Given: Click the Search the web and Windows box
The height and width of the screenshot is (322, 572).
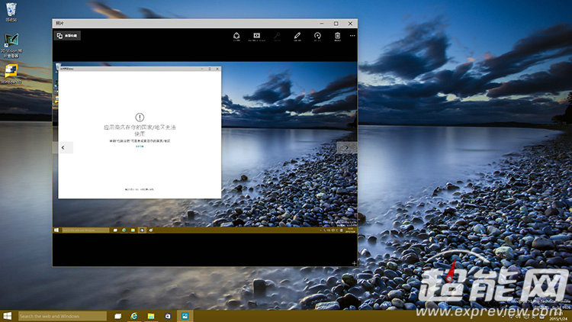Looking at the screenshot, I should pyautogui.click(x=62, y=316).
